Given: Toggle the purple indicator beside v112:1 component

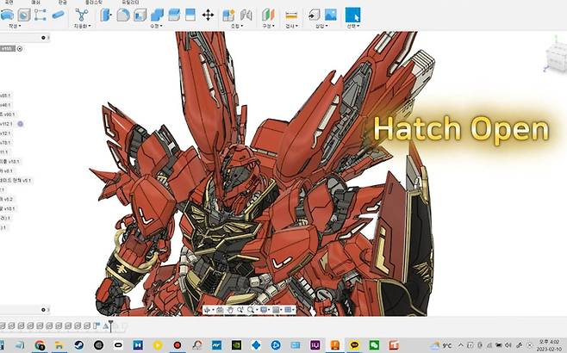Looking at the screenshot, I should tap(20, 124).
